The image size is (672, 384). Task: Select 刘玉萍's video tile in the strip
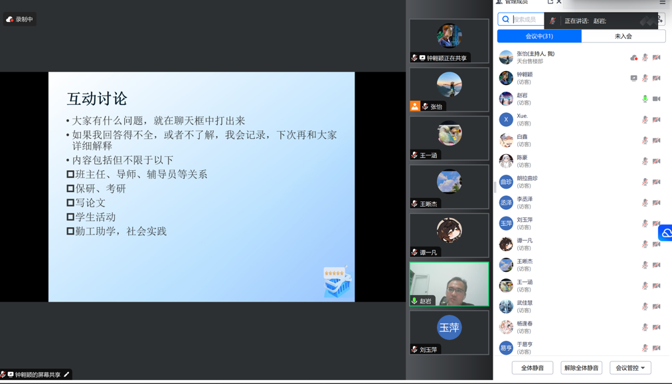449,332
